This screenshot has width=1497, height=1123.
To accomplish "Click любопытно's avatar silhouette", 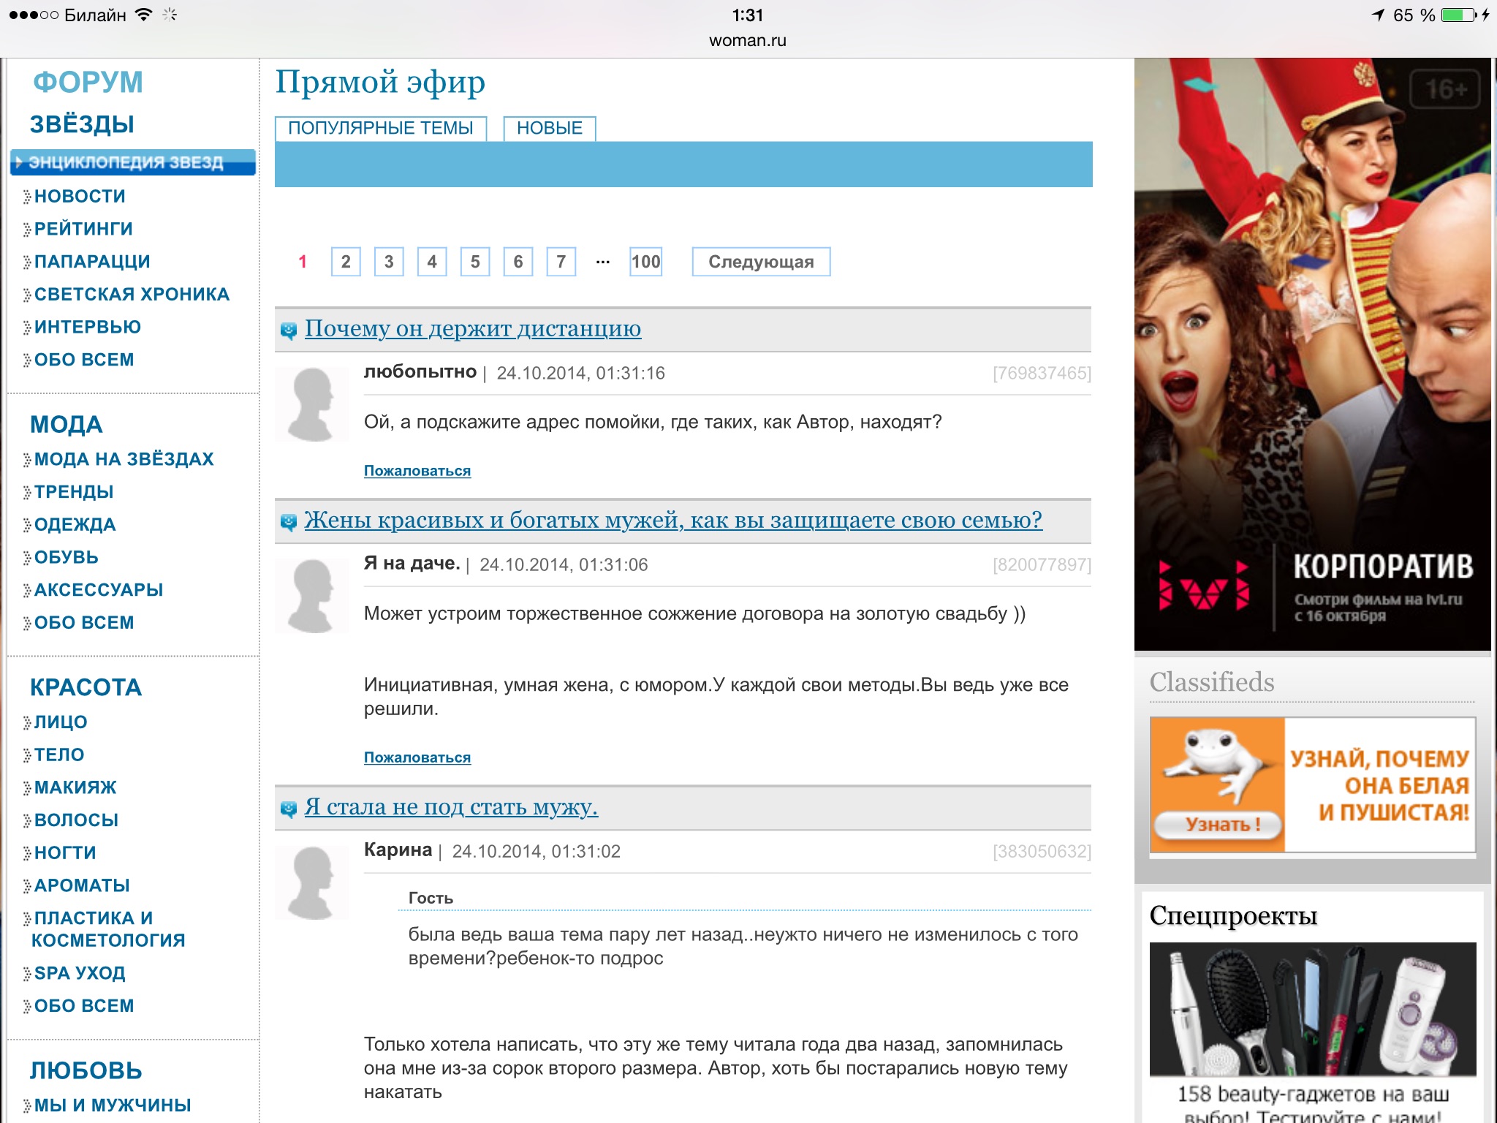I will 312,404.
